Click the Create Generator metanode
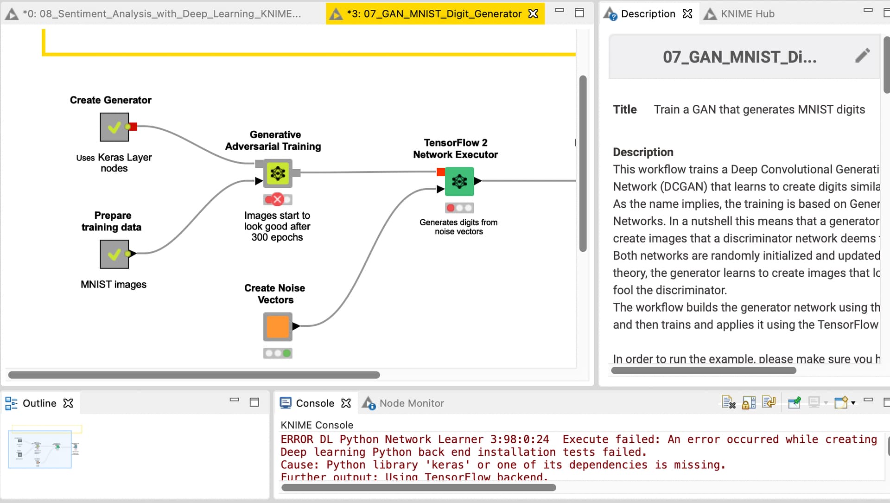This screenshot has width=890, height=503. (114, 127)
